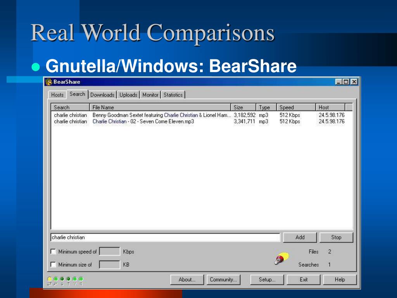The image size is (397, 298).
Task: Enable the Minimum speed of checkbox
Action: (53, 251)
